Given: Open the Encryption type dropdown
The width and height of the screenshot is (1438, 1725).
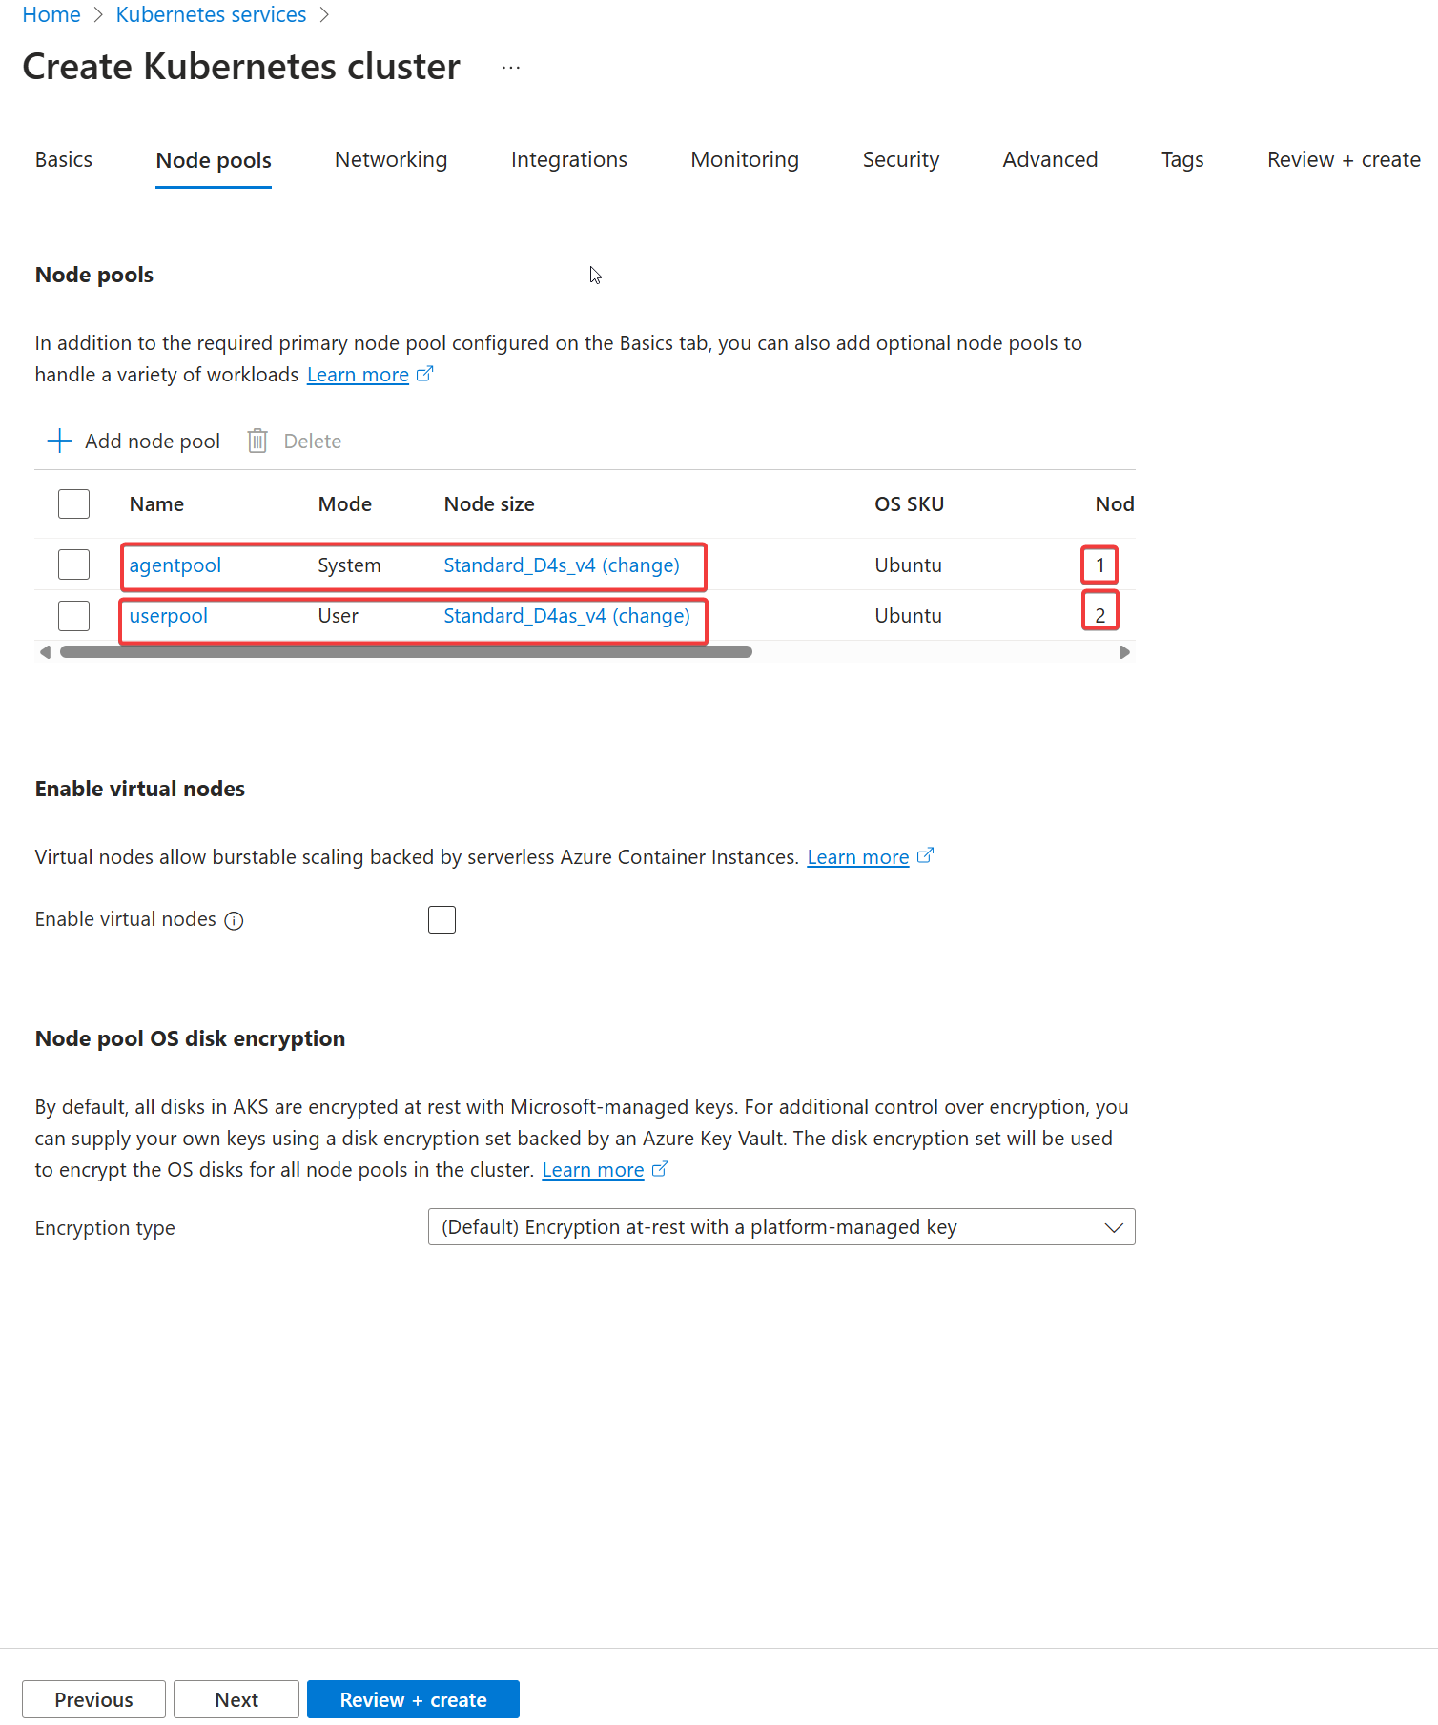Looking at the screenshot, I should [781, 1227].
